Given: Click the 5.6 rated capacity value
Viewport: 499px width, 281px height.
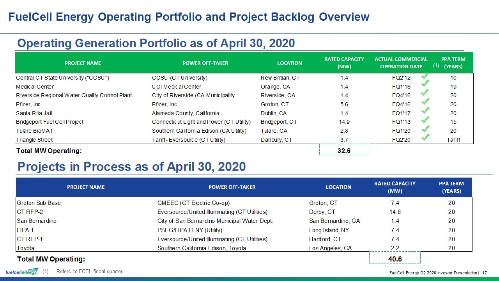Looking at the screenshot, I should pos(344,104).
